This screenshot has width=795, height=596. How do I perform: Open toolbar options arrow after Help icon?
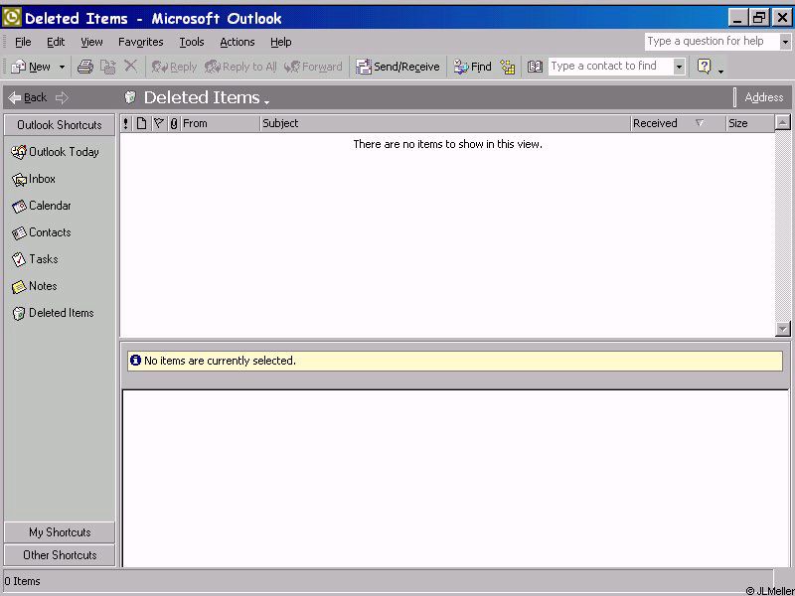pyautogui.click(x=721, y=70)
